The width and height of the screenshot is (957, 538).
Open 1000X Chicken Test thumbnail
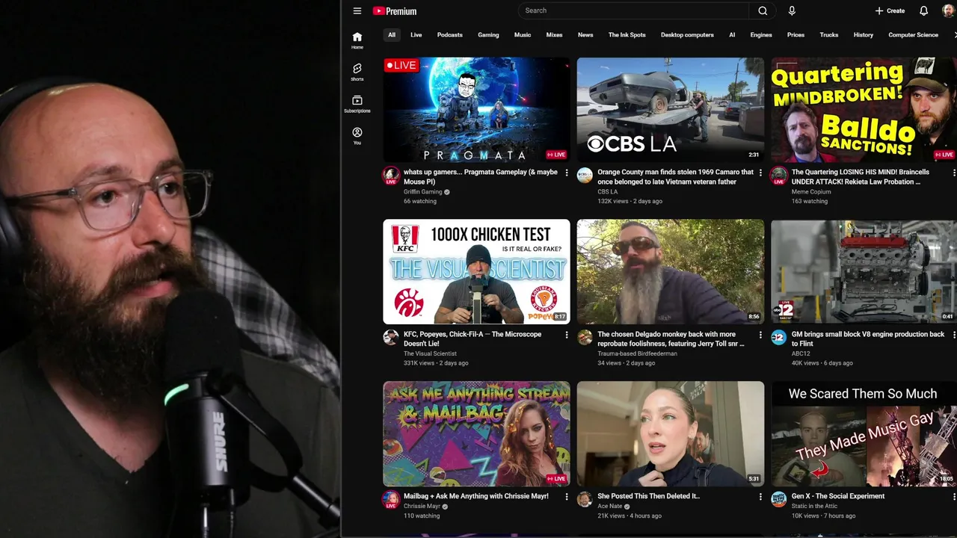476,271
